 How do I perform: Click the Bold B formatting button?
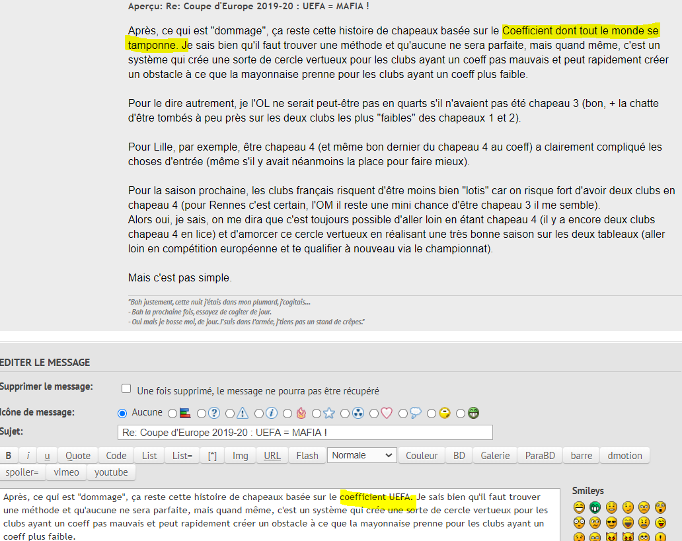pos(9,455)
